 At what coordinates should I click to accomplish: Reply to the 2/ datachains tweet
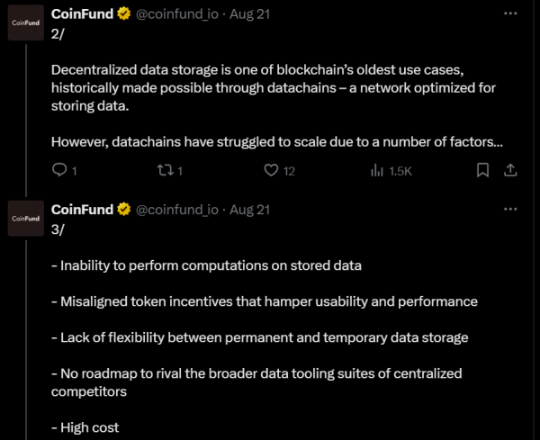[60, 170]
